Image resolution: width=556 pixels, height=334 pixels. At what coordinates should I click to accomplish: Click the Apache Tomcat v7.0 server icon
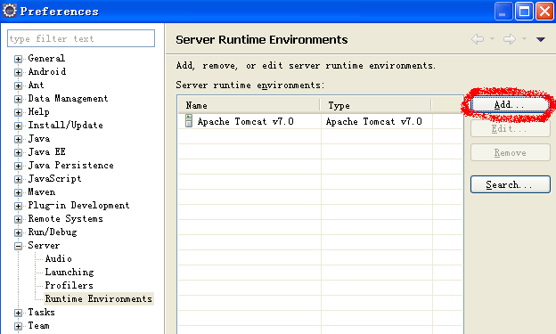189,121
